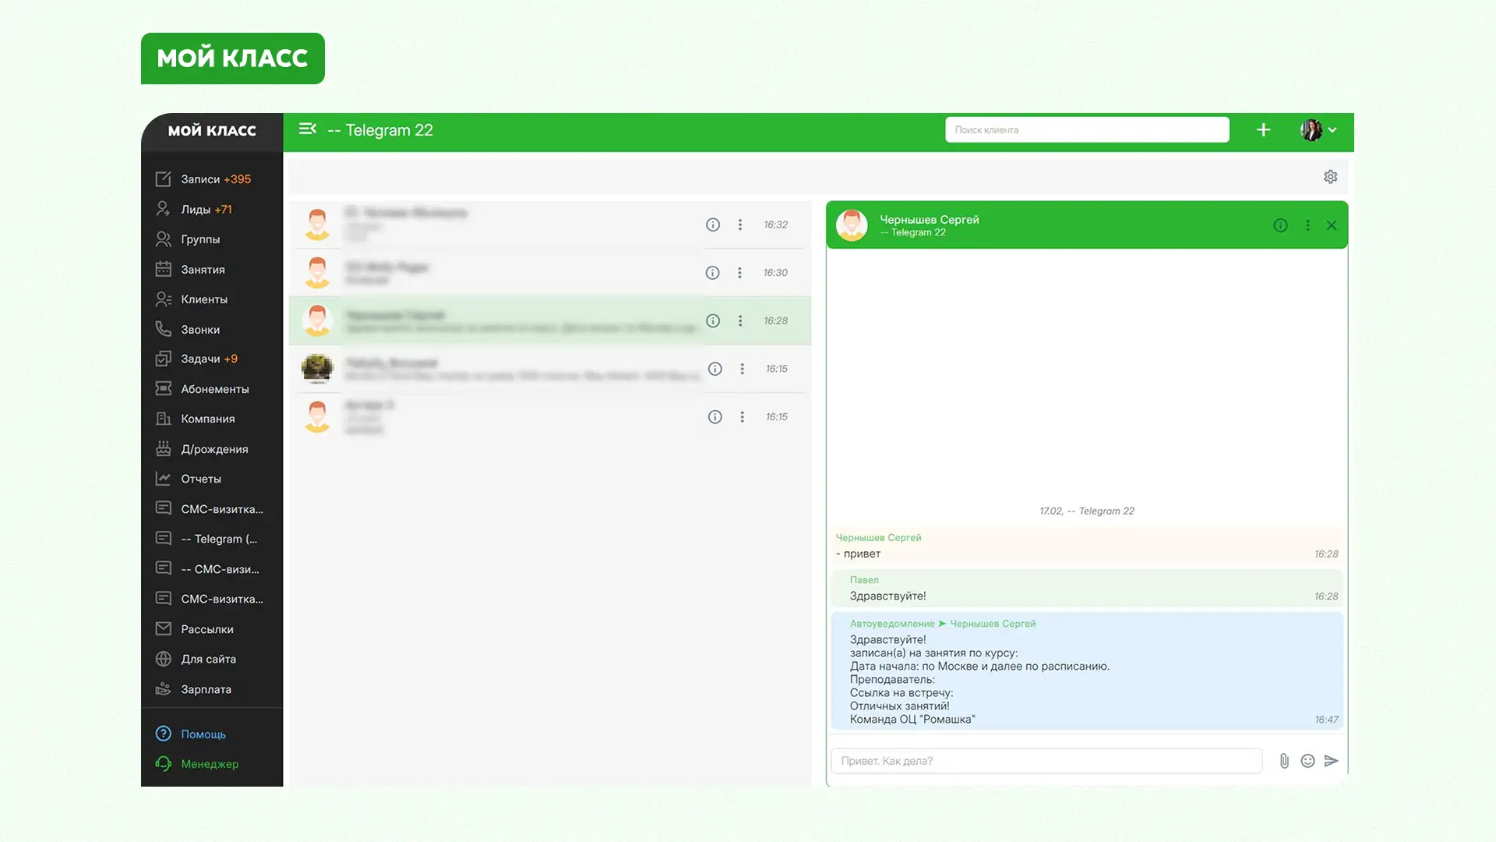
Task: Click the Поиск клиента search field
Action: tap(1087, 129)
